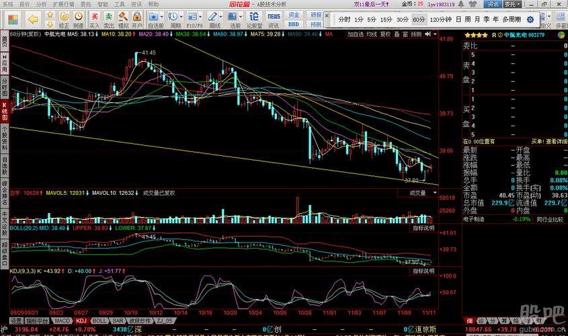The width and height of the screenshot is (568, 336).
Task: Click the 资金 button in toolbar
Action: pyautogui.click(x=294, y=15)
